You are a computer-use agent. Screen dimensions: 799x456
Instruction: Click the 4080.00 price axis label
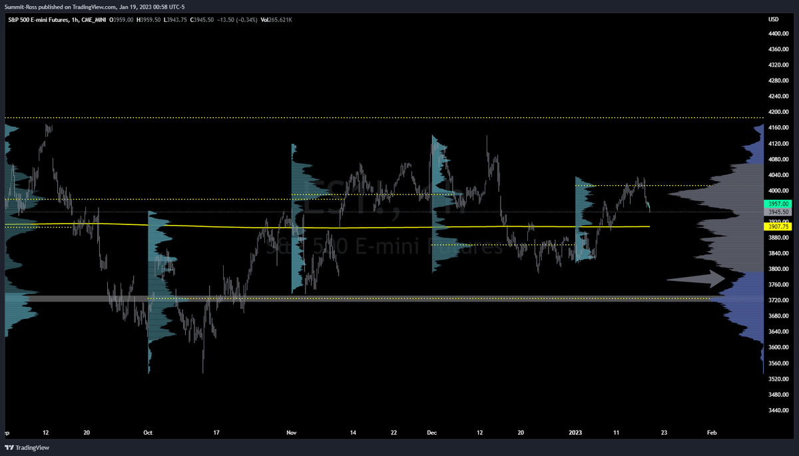[x=778, y=160]
